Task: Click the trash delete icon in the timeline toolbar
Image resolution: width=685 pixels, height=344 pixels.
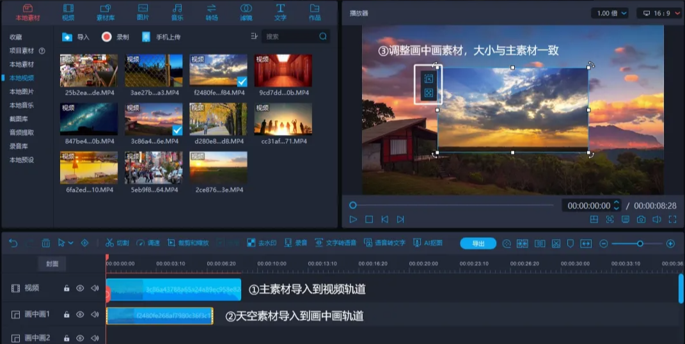Action: pos(46,243)
